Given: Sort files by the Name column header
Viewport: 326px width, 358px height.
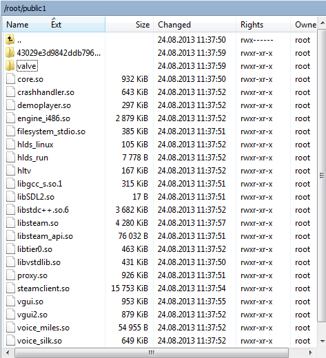Looking at the screenshot, I should pos(17,25).
